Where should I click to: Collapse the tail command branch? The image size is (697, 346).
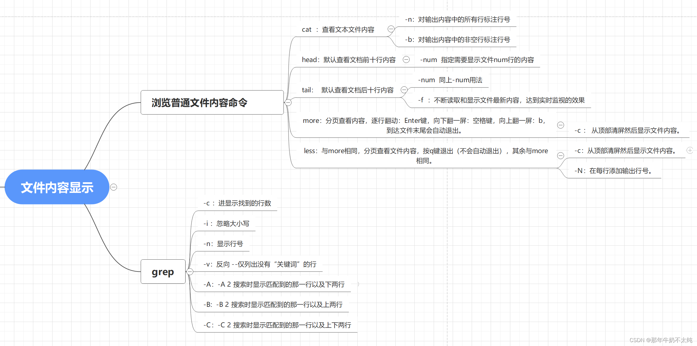point(404,90)
